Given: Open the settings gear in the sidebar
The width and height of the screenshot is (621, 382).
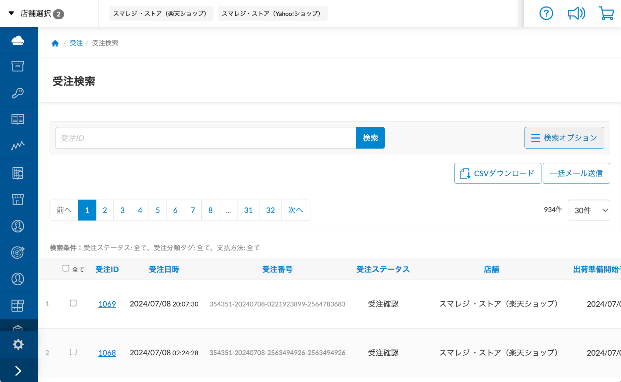Looking at the screenshot, I should 18,344.
